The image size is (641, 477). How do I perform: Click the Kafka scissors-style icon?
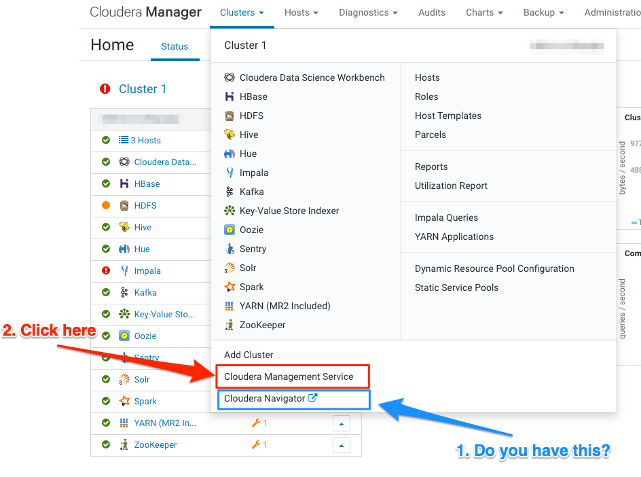pos(229,192)
